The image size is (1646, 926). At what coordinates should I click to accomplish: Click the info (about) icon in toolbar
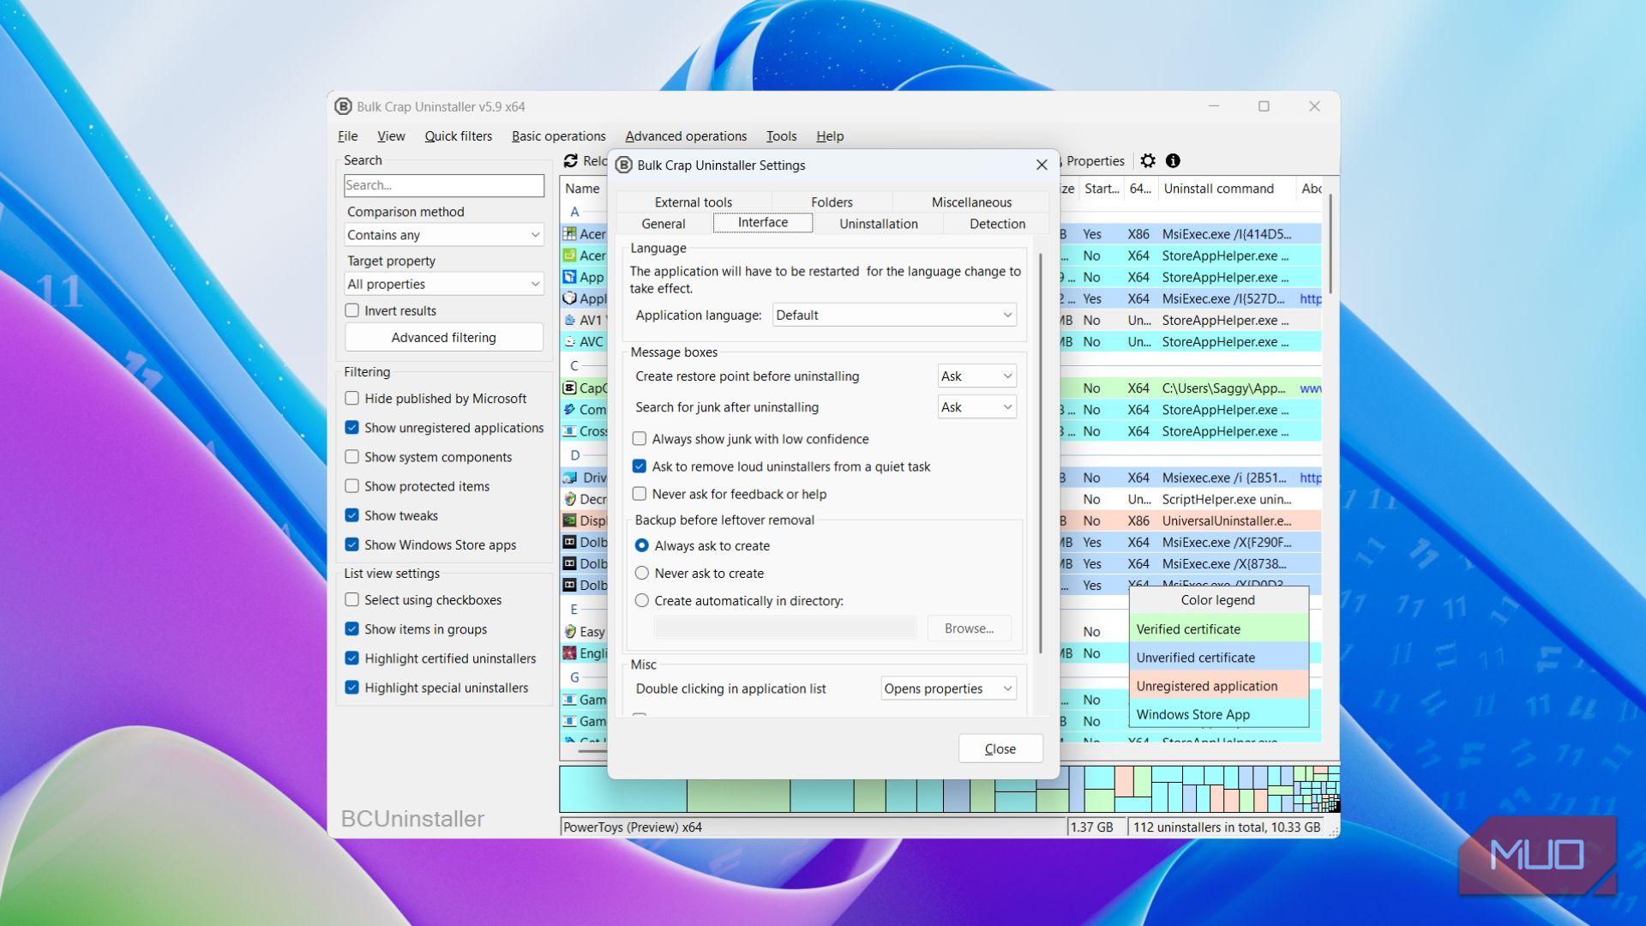click(1173, 160)
